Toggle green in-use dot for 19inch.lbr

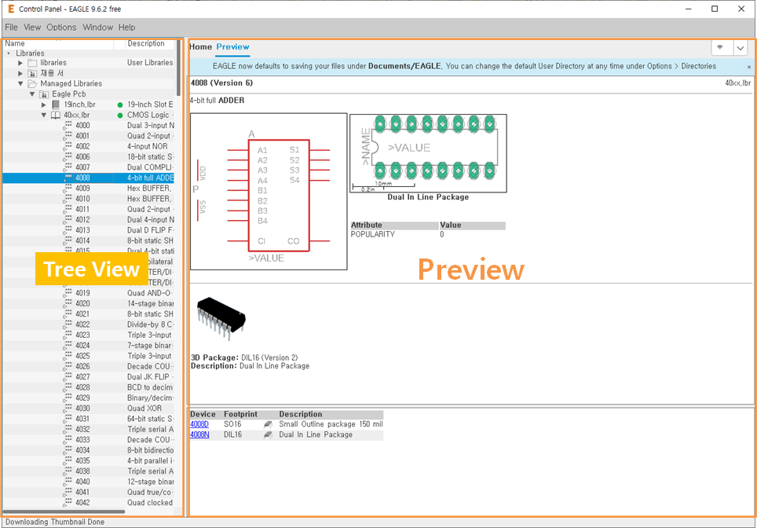(x=120, y=104)
